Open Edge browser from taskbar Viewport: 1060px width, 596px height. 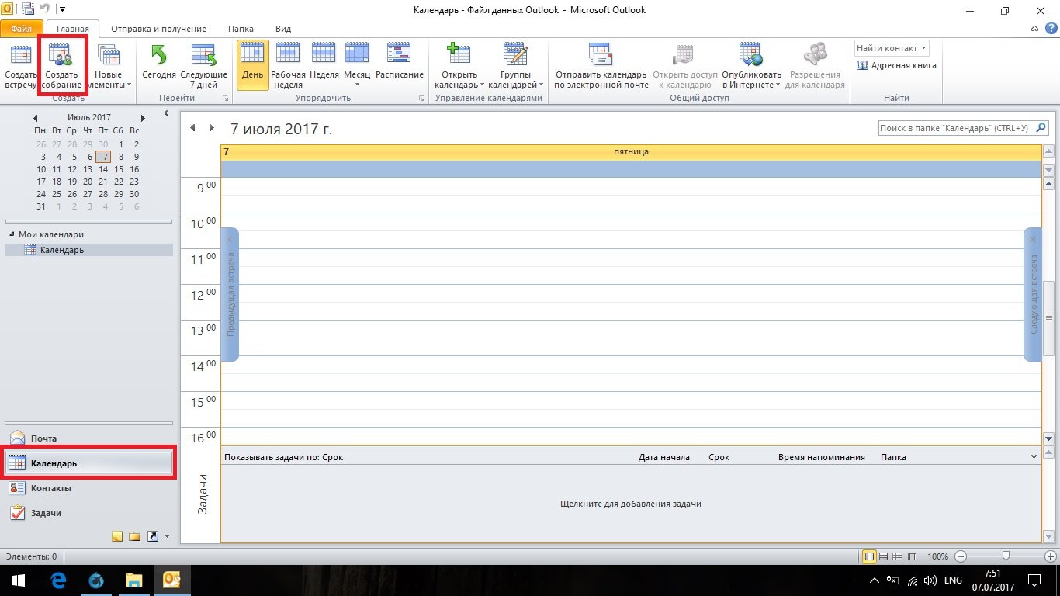click(x=57, y=580)
